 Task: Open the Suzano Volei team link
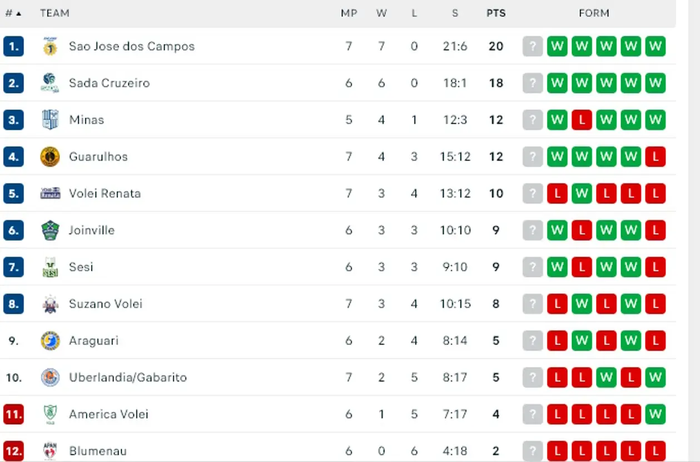(x=106, y=304)
